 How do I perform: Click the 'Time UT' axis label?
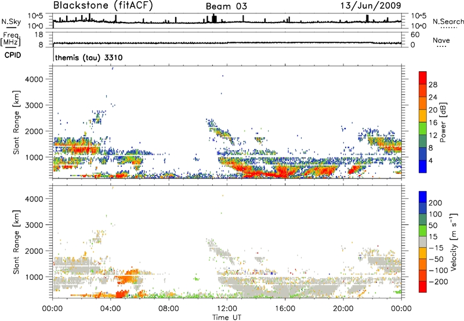pos(227,318)
